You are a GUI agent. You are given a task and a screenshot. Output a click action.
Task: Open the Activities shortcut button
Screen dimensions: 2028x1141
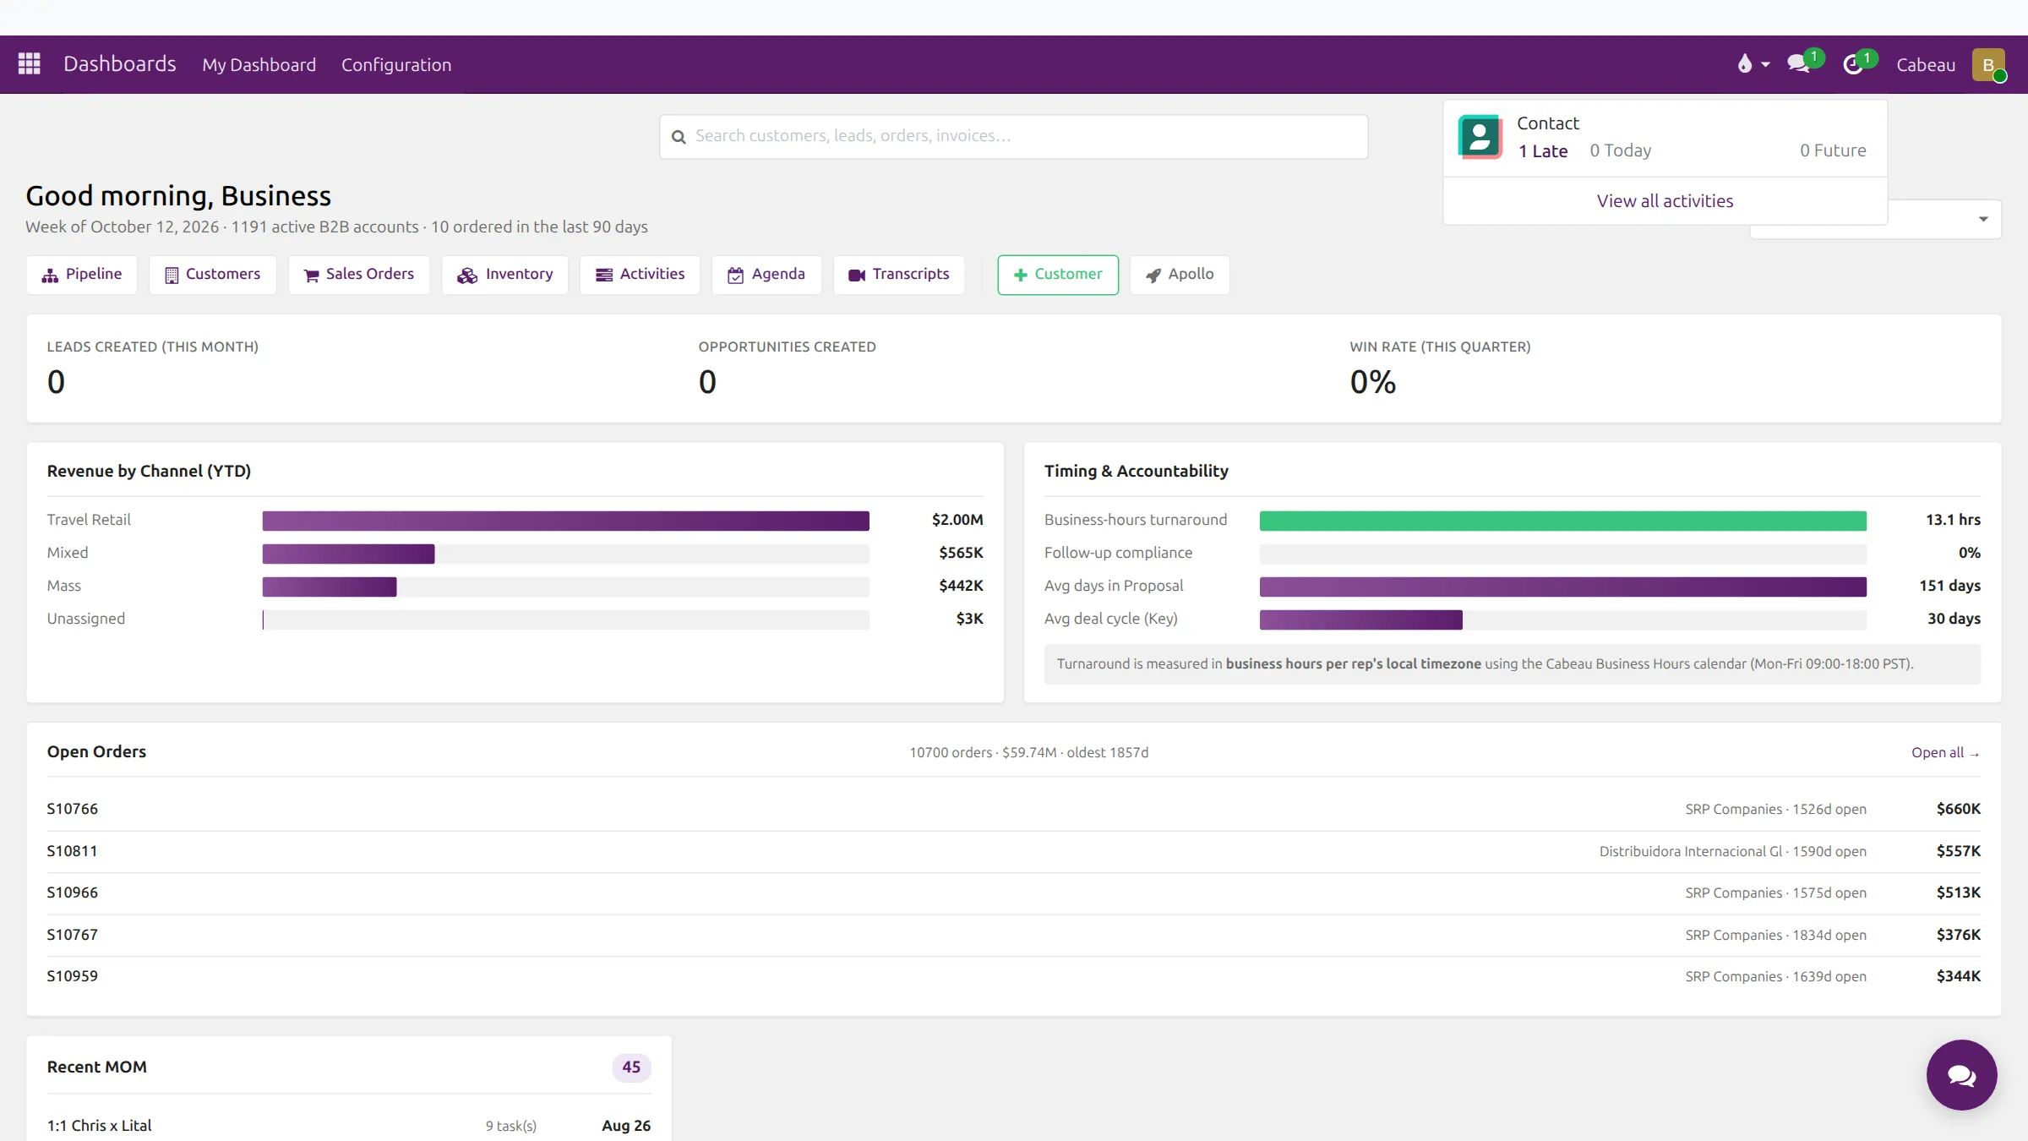(x=641, y=275)
